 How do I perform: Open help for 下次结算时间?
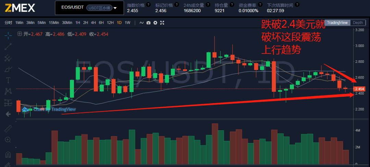(297, 4)
